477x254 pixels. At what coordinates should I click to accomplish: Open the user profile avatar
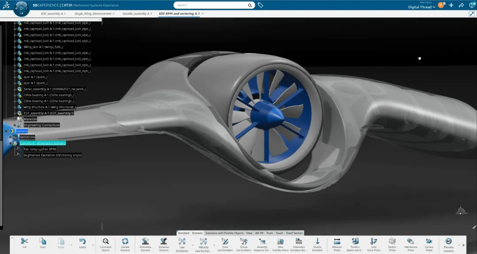(441, 5)
